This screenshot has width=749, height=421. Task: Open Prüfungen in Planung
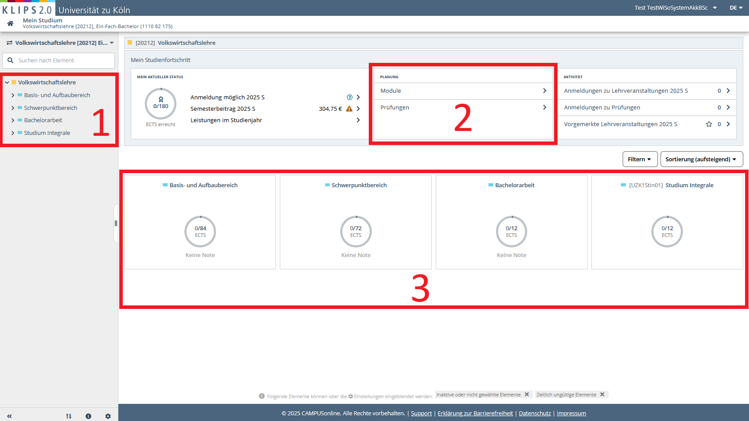tap(463, 107)
